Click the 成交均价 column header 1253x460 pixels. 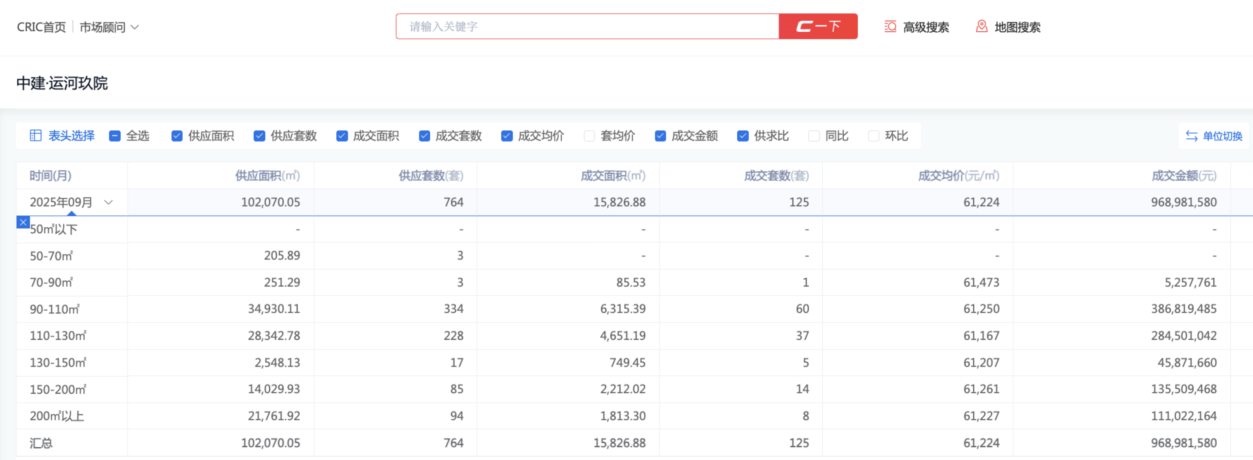click(x=958, y=176)
